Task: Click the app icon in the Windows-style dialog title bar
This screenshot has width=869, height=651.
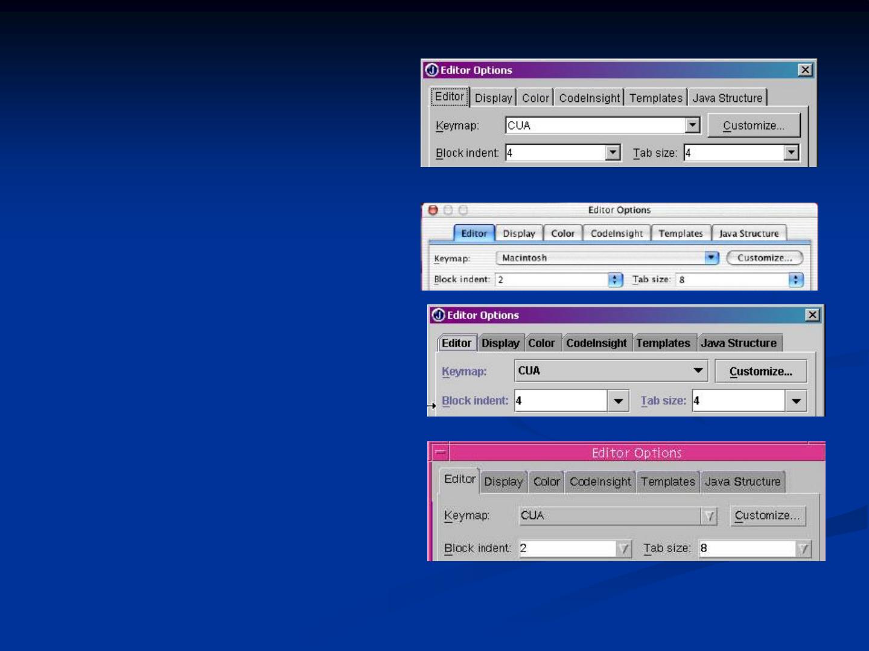Action: click(431, 70)
